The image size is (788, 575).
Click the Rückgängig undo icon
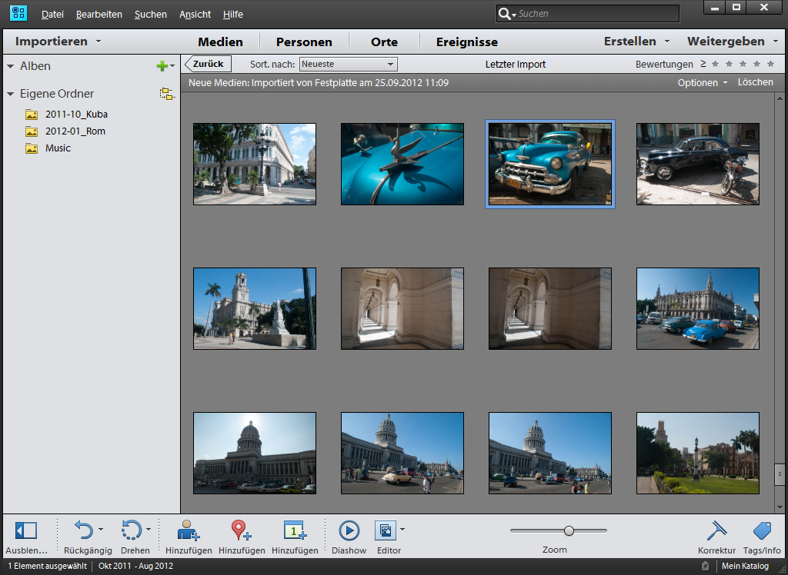point(83,530)
